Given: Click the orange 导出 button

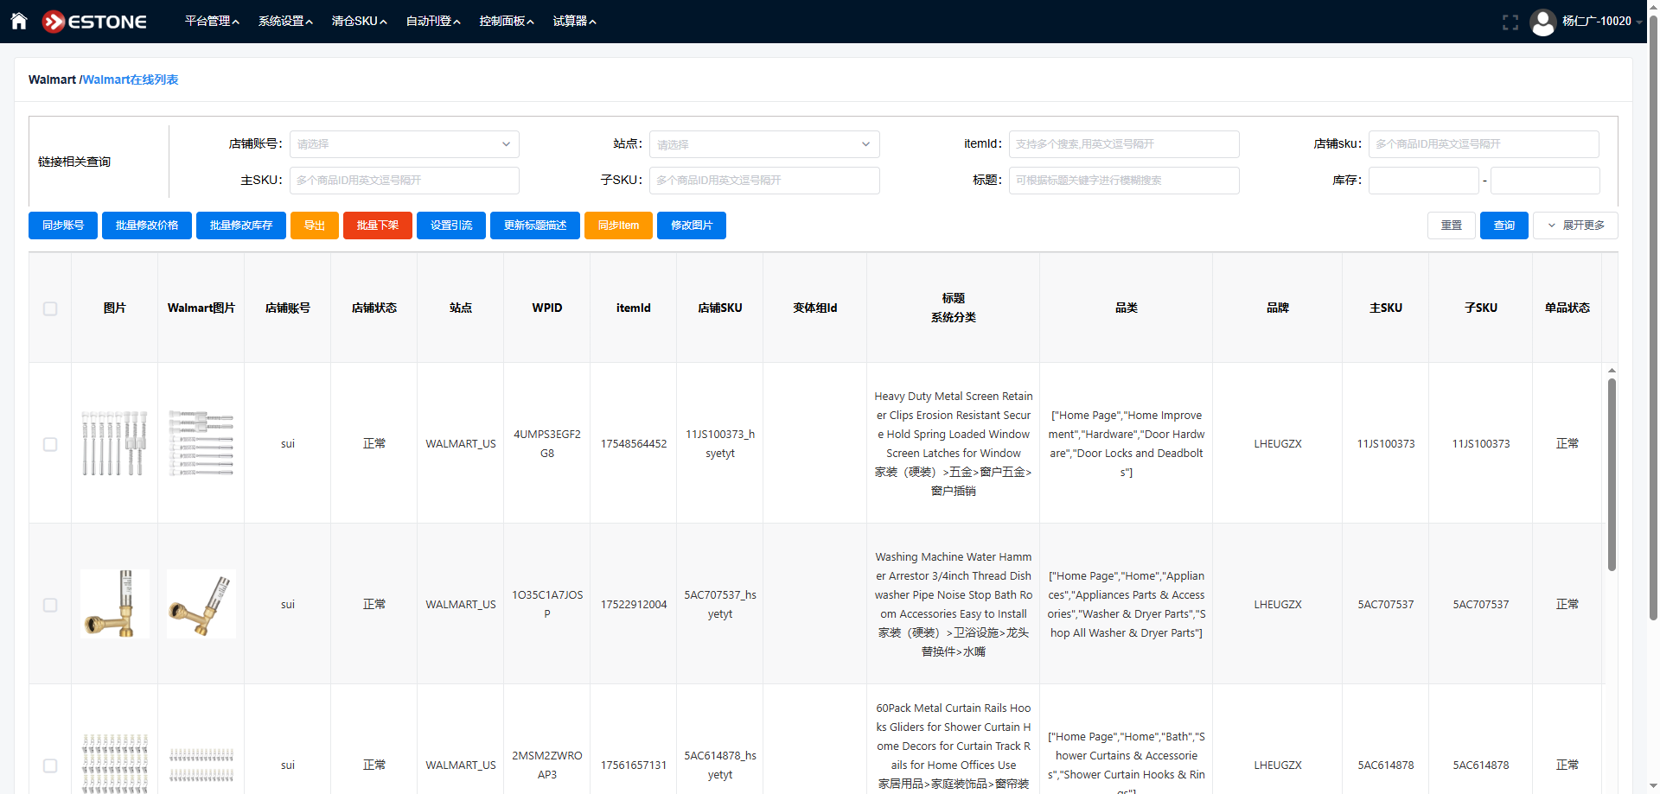Looking at the screenshot, I should (315, 225).
